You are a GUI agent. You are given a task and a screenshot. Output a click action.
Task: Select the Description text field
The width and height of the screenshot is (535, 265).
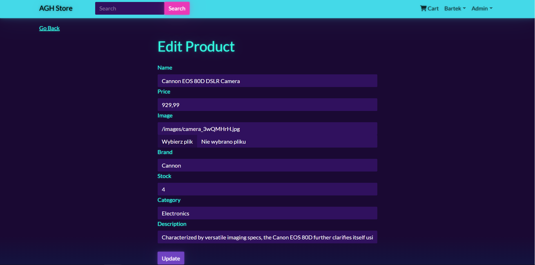(x=267, y=237)
